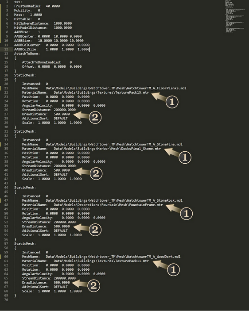Image resolution: width=249 pixels, height=311 pixels.
Task: Click line number 60 in the gutter
Action: tap(6, 257)
